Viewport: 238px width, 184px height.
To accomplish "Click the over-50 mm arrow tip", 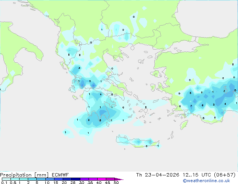I will [119, 179].
